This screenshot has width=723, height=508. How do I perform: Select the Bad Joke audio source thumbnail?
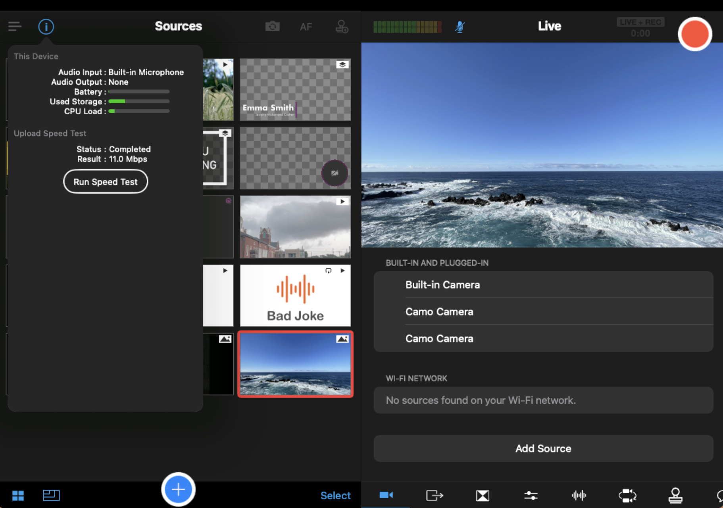(295, 296)
